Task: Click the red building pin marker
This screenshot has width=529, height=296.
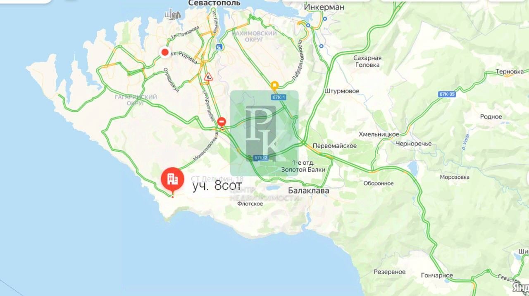Action: click(172, 180)
